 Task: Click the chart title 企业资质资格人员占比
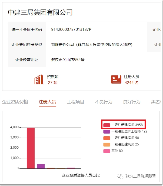[x=81, y=175]
